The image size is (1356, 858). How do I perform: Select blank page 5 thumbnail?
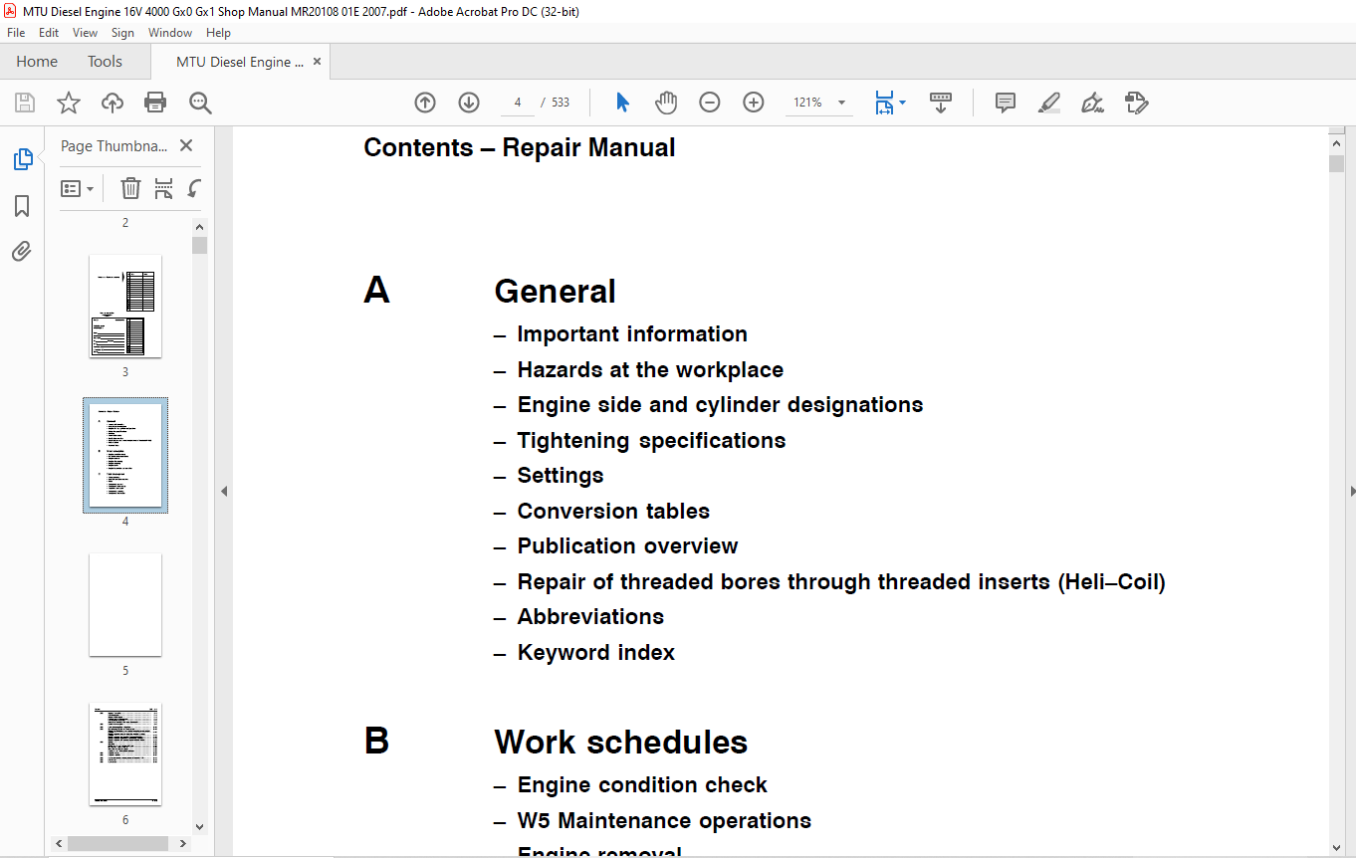point(125,605)
